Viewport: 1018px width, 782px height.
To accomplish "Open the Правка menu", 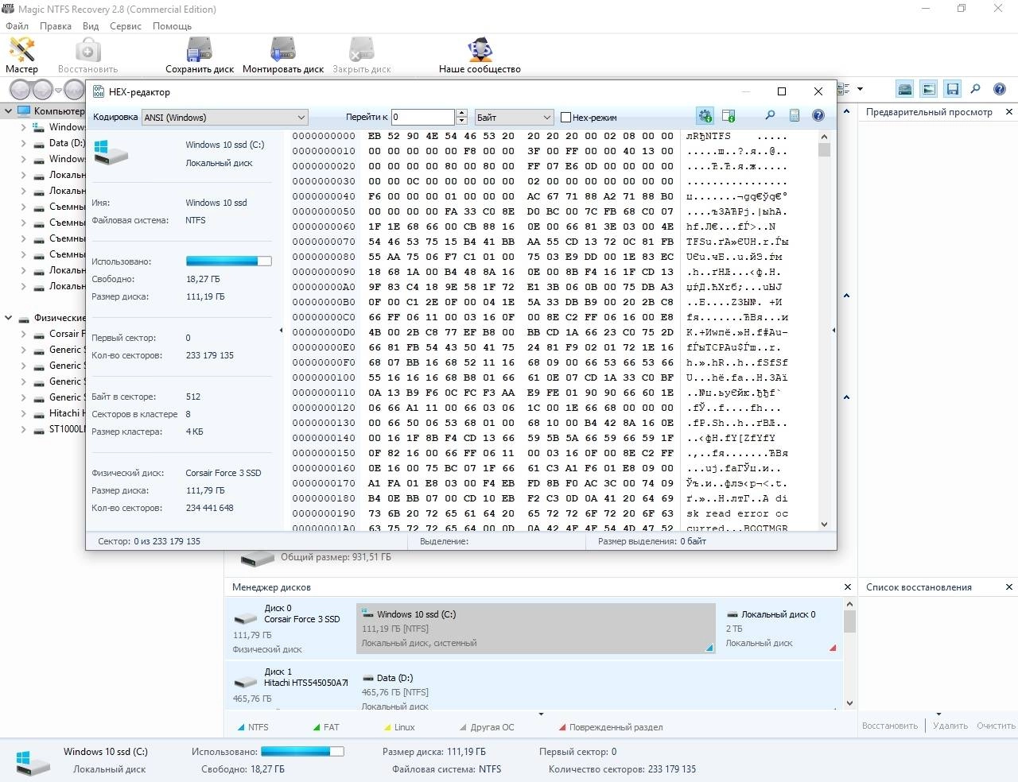I will [56, 25].
